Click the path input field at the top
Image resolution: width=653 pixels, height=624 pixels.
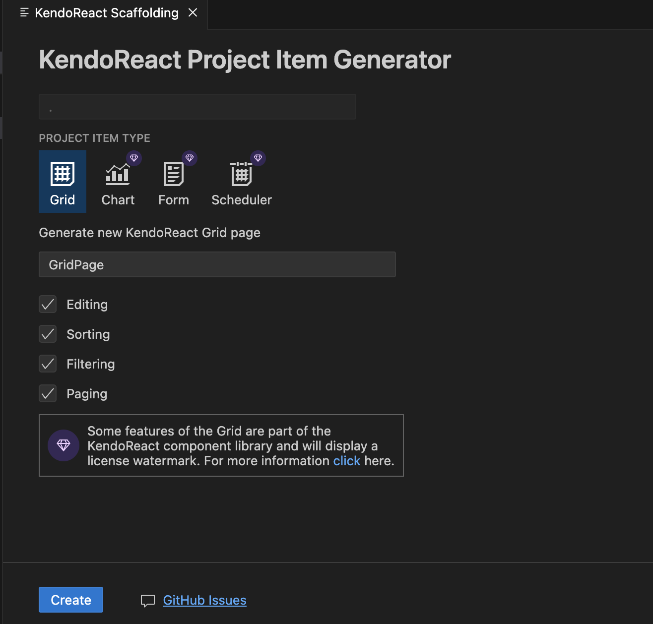click(x=197, y=106)
